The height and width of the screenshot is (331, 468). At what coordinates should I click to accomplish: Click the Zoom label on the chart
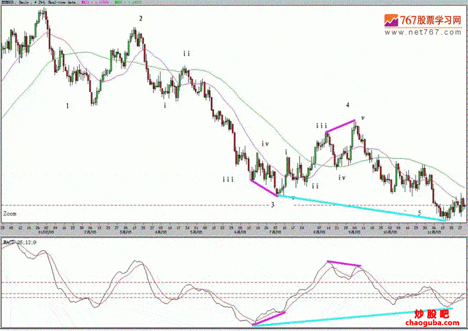pos(9,213)
